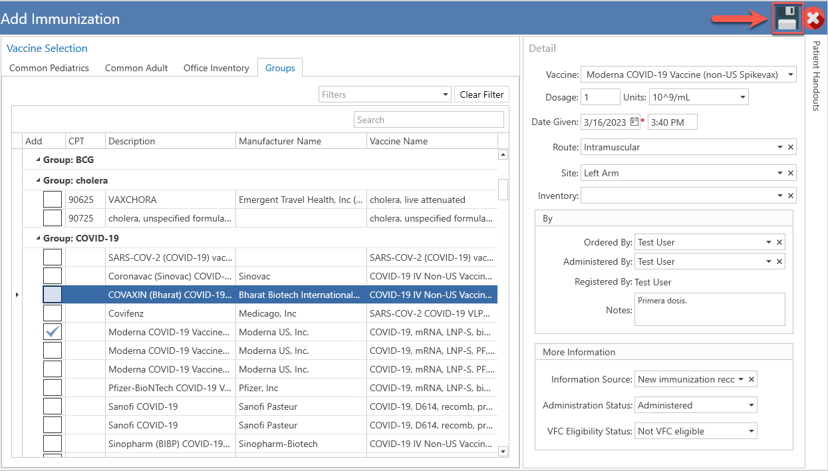Image resolution: width=828 pixels, height=471 pixels.
Task: Collapse the Group: COVID-19 tree section
Action: (37, 238)
